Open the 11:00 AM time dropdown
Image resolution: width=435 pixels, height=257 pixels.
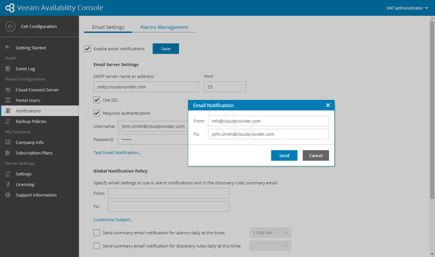[270, 233]
